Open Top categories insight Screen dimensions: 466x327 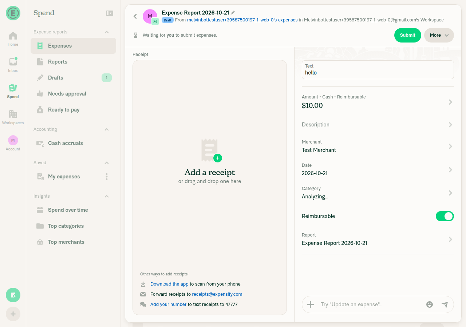73,226
